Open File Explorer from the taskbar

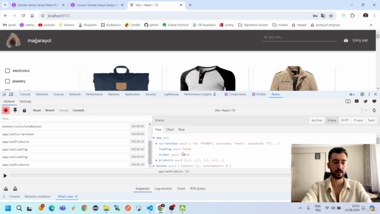(x=106, y=208)
